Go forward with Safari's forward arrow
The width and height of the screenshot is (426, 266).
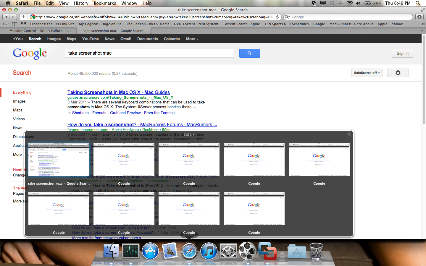click(13, 17)
